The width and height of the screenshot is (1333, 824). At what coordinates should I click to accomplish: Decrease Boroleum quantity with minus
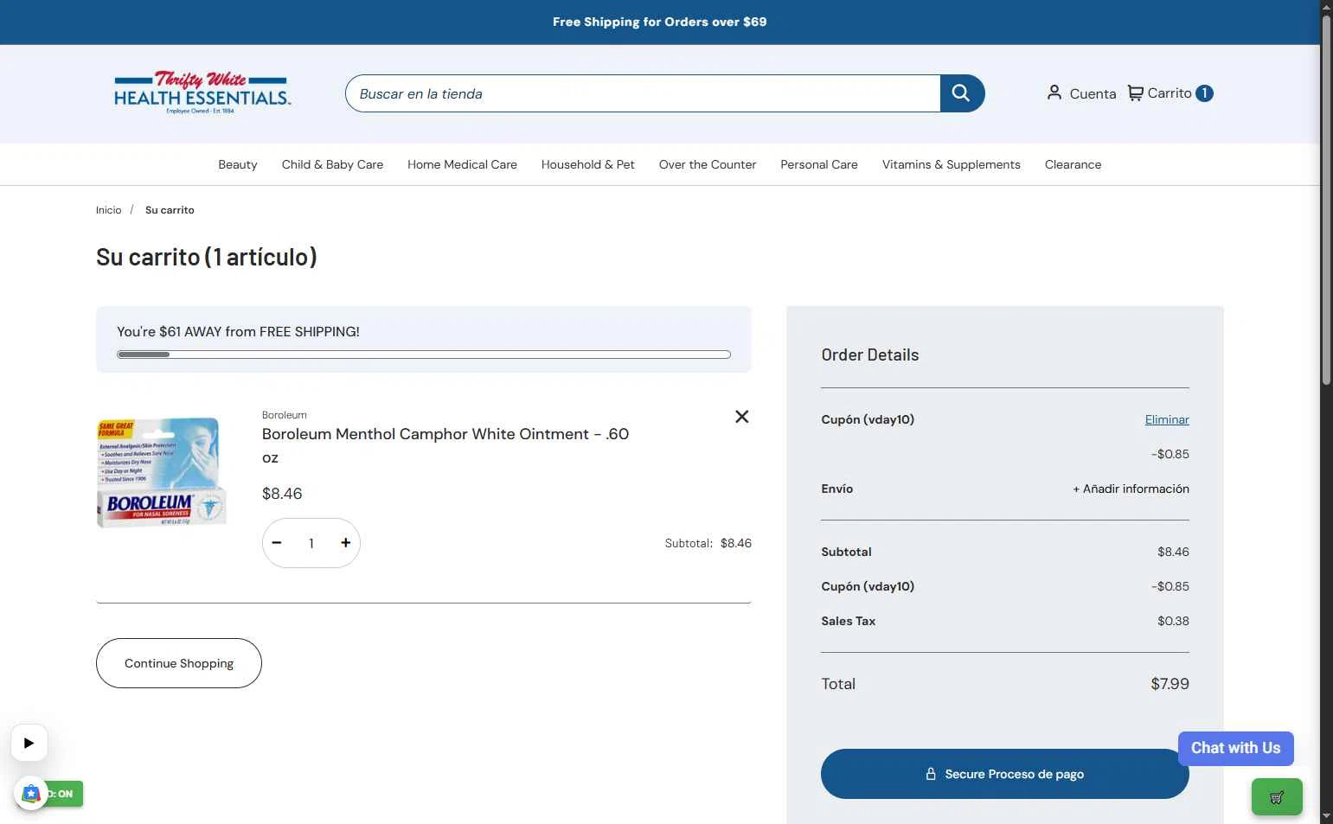pyautogui.click(x=277, y=543)
